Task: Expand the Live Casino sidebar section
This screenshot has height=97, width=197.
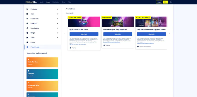Action: [x=58, y=28]
